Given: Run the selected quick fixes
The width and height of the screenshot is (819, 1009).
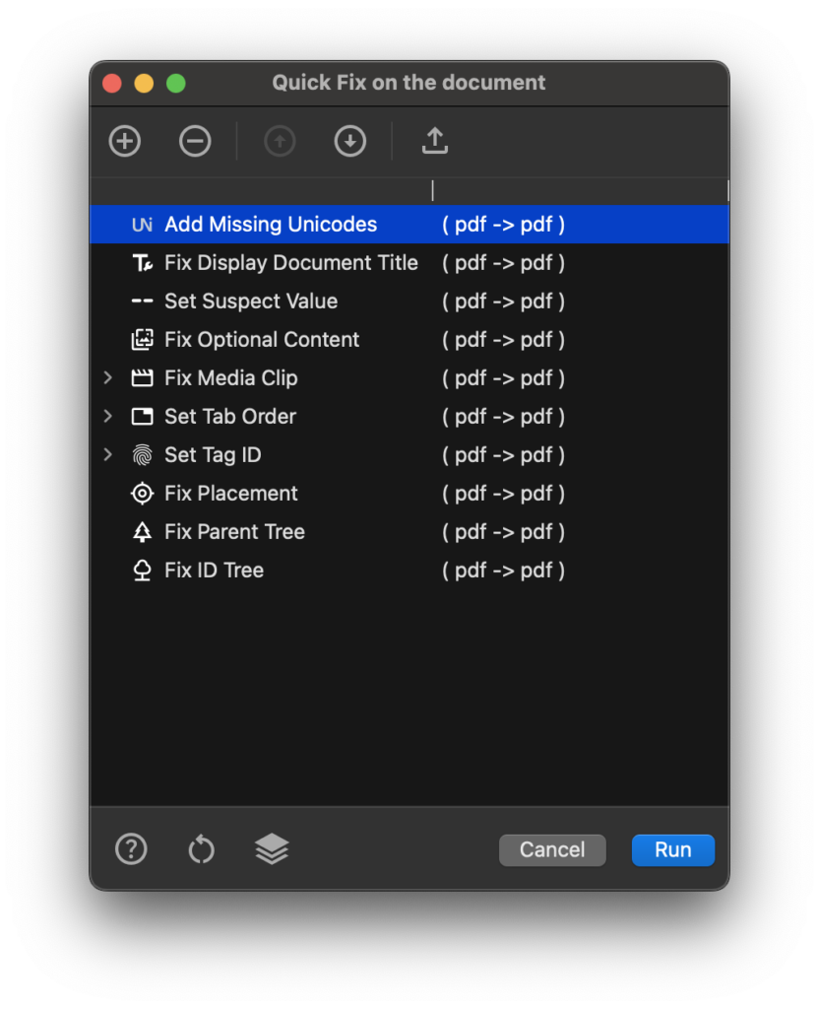Looking at the screenshot, I should click(673, 850).
